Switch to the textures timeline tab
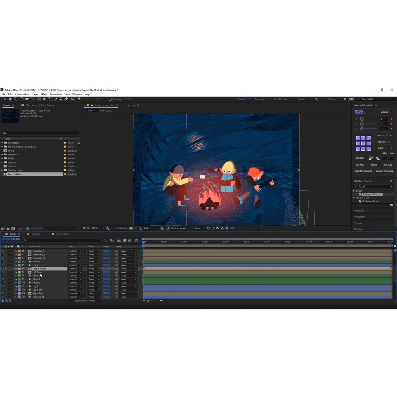 pyautogui.click(x=36, y=234)
